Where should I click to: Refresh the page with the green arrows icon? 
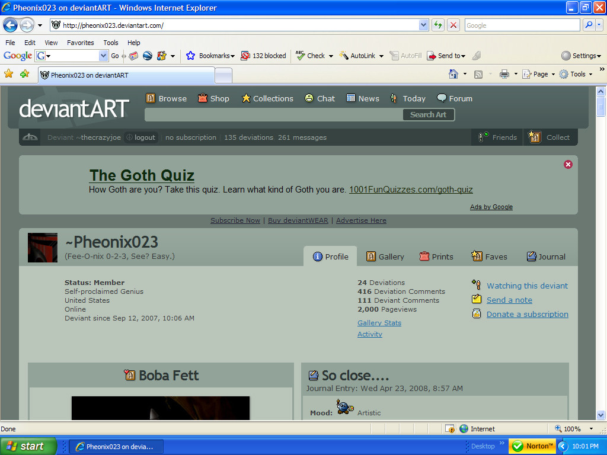coord(438,25)
